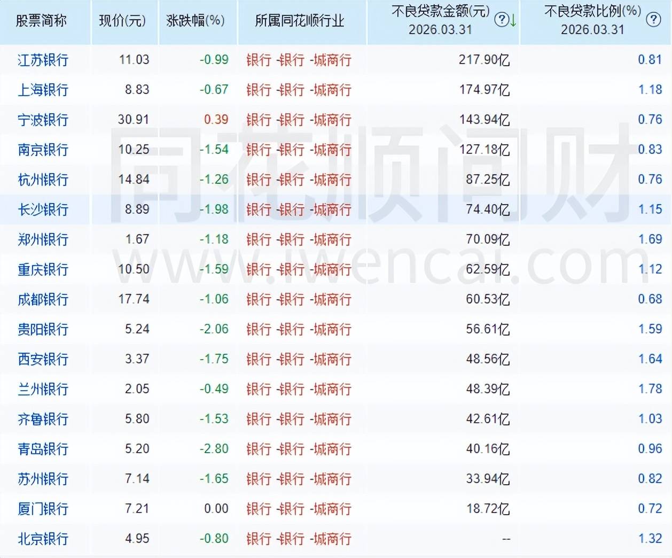This screenshot has width=672, height=558.
Task: Click 苏州银行 bad loan ratio 0.82
Action: (650, 478)
